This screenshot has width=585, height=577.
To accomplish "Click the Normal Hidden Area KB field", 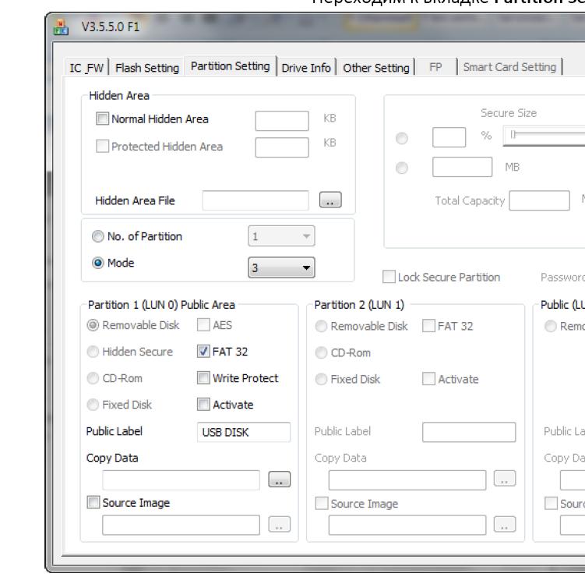I will pos(282,121).
